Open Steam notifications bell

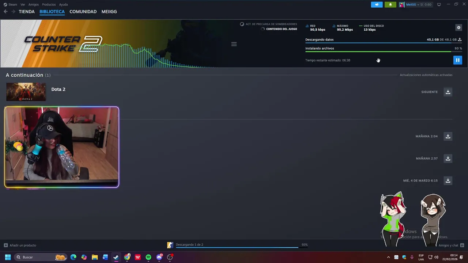coord(390,4)
